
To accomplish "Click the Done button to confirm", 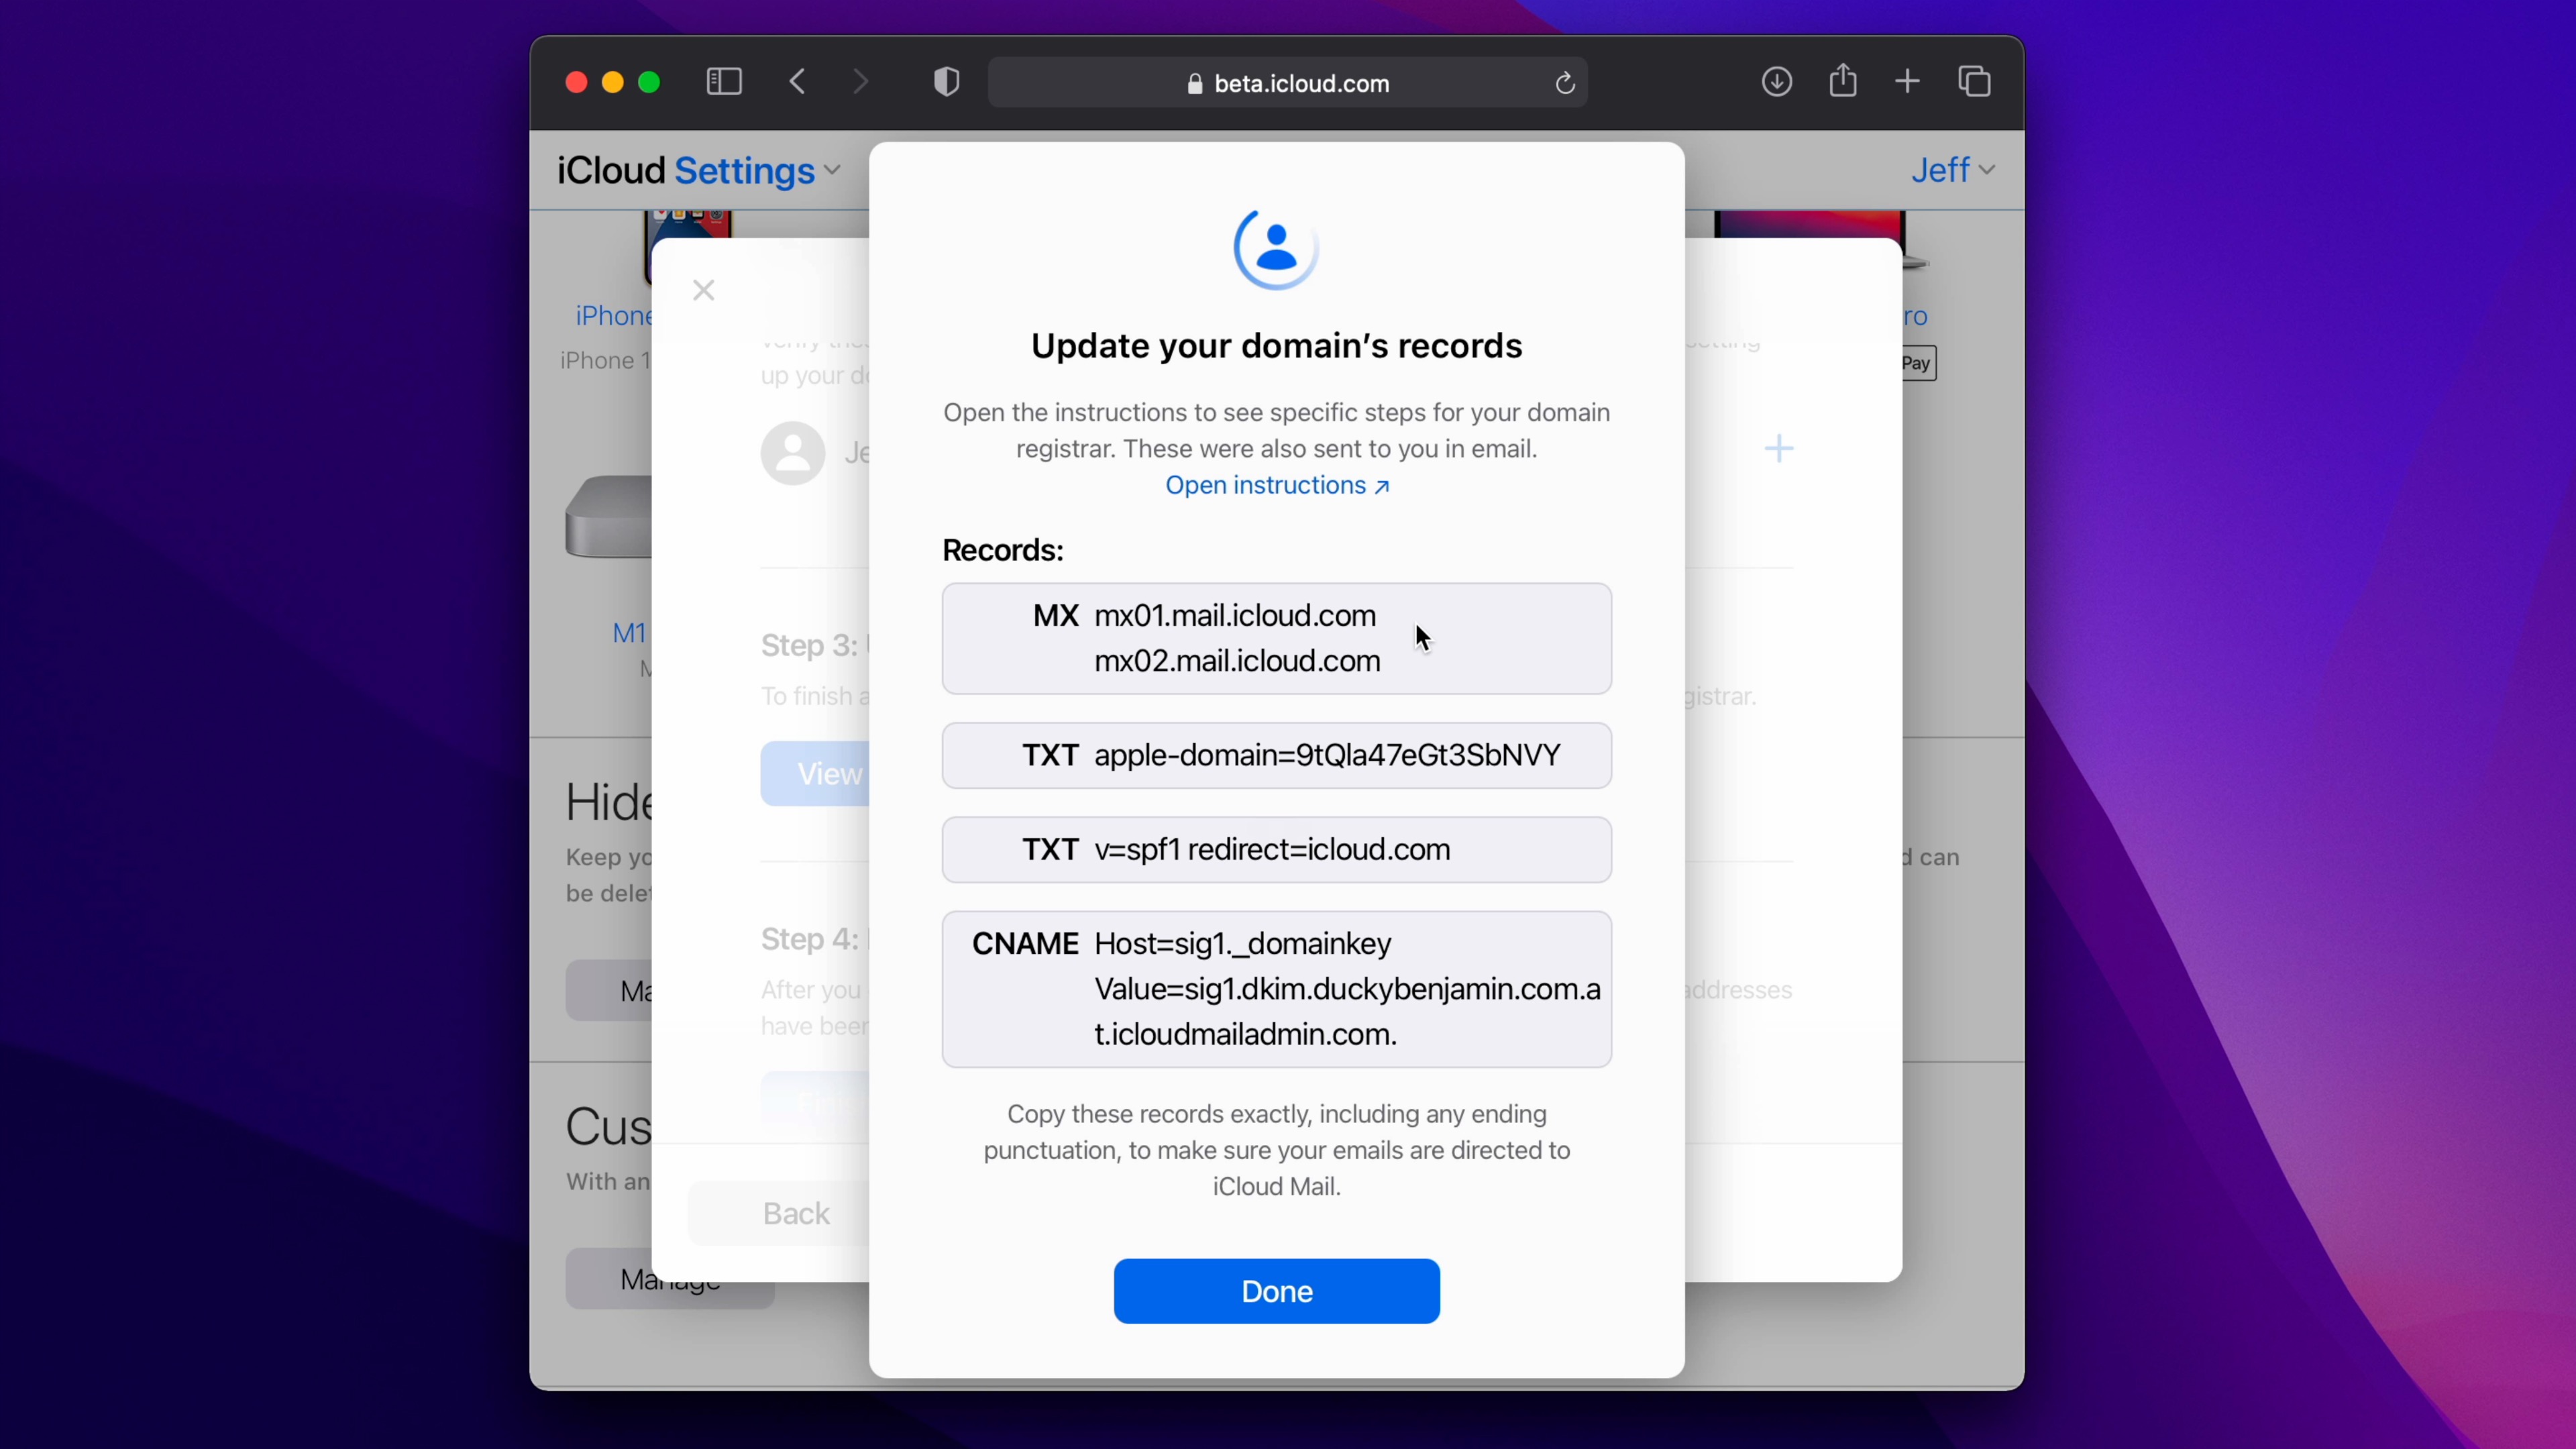I will pos(1277,1291).
